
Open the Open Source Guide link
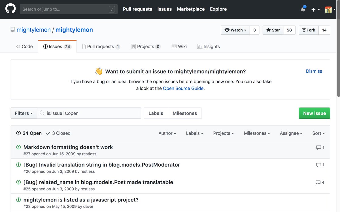(x=183, y=88)
